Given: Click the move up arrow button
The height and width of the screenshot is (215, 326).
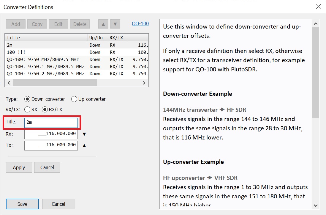Looking at the screenshot, I should tap(103, 24).
